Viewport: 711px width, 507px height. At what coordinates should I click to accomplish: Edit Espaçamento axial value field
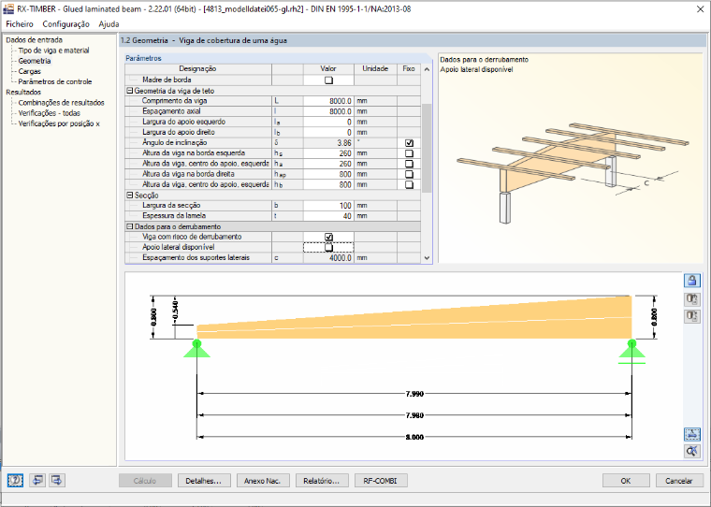coord(328,111)
